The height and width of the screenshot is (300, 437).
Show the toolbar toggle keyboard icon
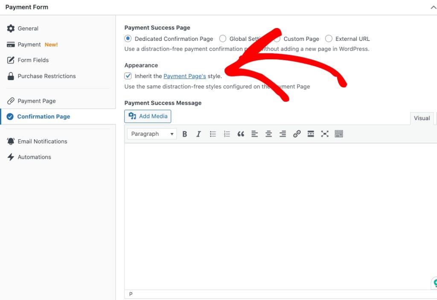point(339,134)
